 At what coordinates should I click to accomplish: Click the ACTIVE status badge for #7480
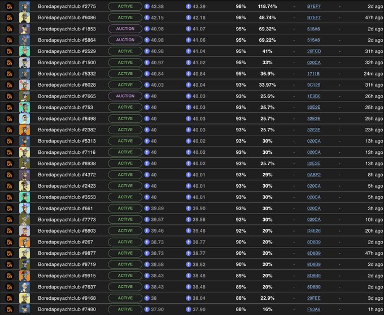pos(125,309)
